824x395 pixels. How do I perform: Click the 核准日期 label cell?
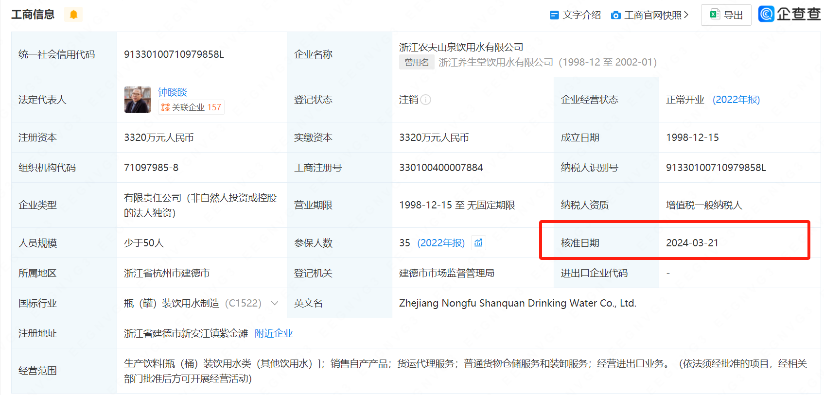(606, 243)
